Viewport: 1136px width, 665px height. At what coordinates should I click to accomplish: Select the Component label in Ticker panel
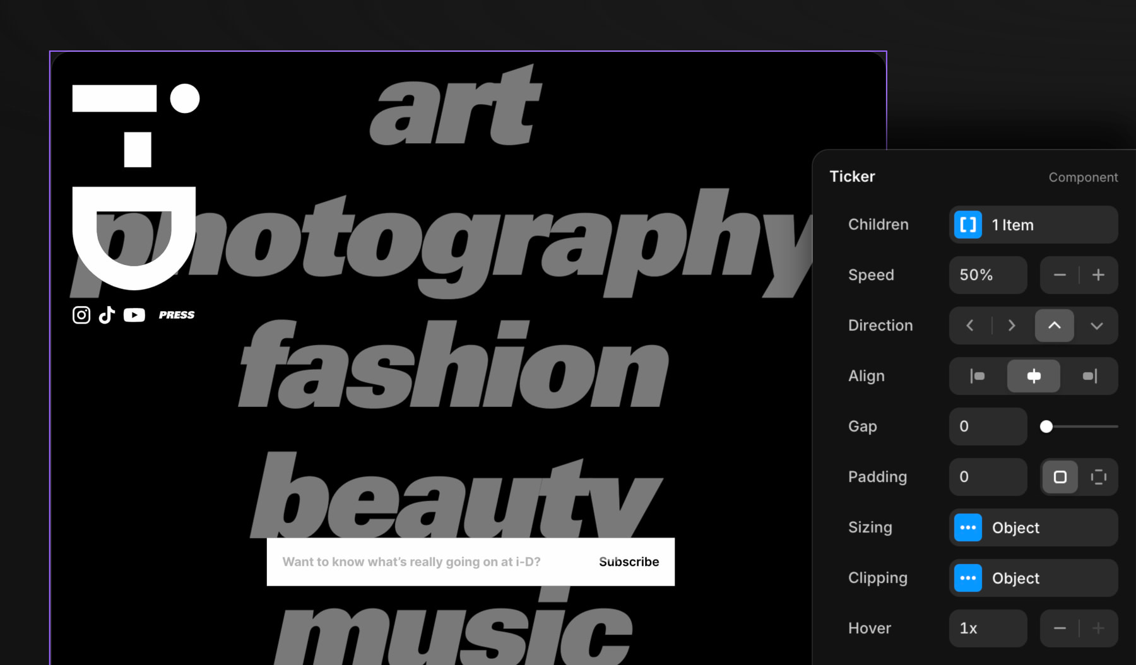(1084, 177)
